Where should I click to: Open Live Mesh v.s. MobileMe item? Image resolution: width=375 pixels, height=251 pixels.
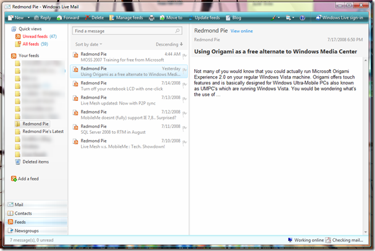129,143
